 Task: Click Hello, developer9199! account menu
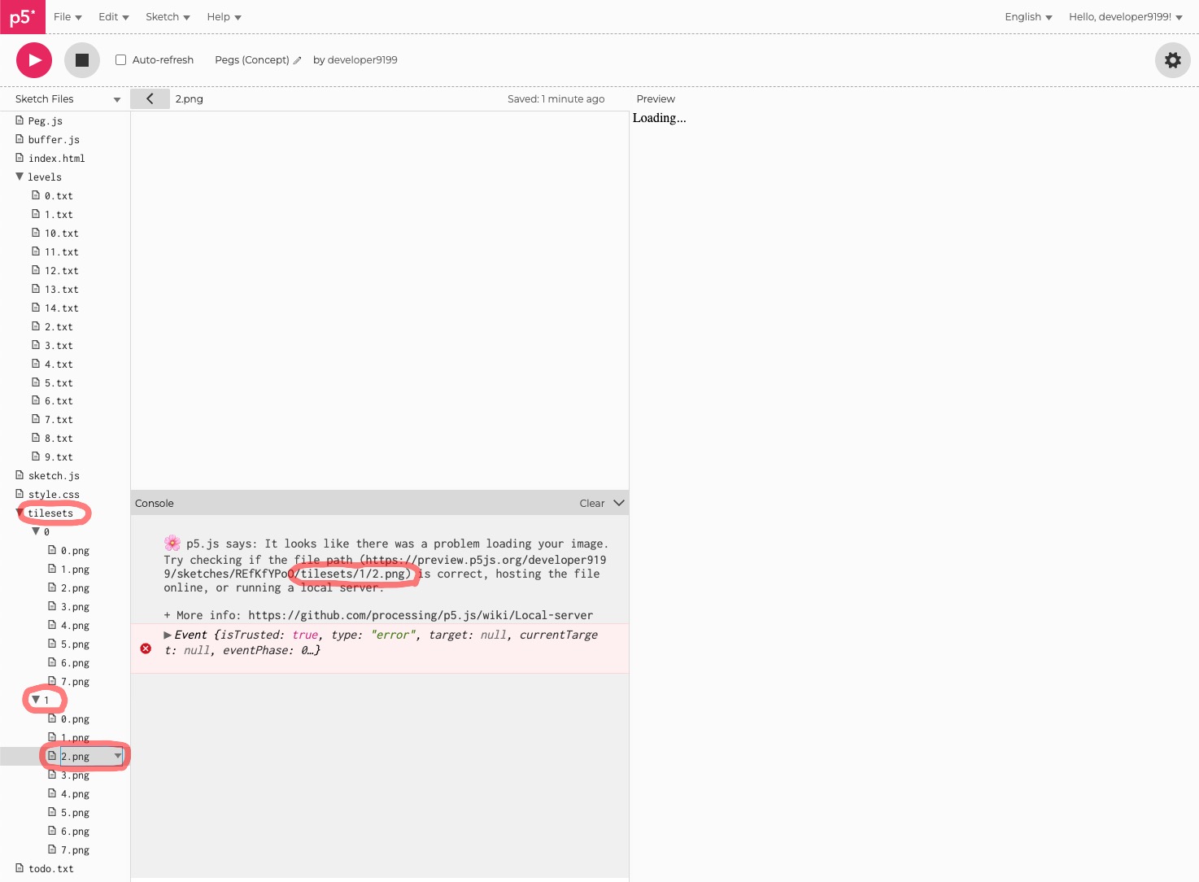(1125, 16)
